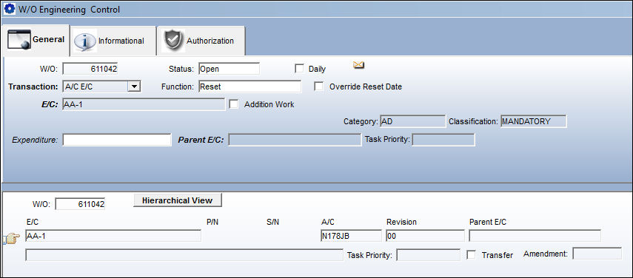
Task: Open the Authorization tab
Action: tap(201, 41)
